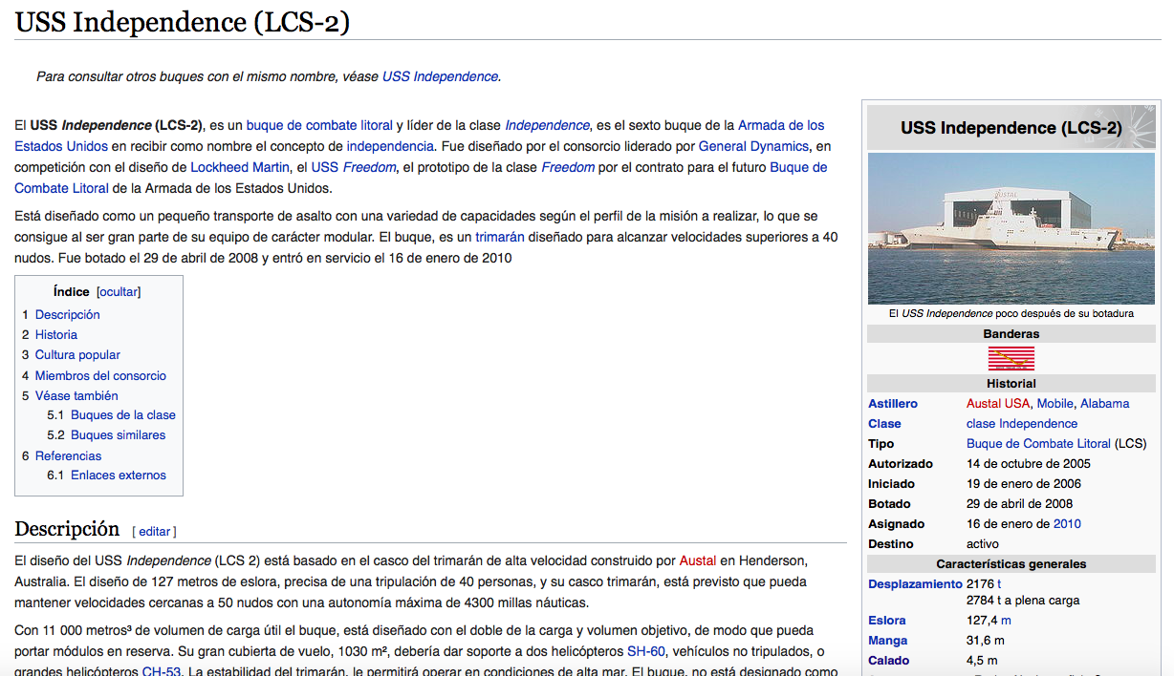The image size is (1174, 676).
Task: Open the italic Independence class link in intro
Action: point(547,125)
